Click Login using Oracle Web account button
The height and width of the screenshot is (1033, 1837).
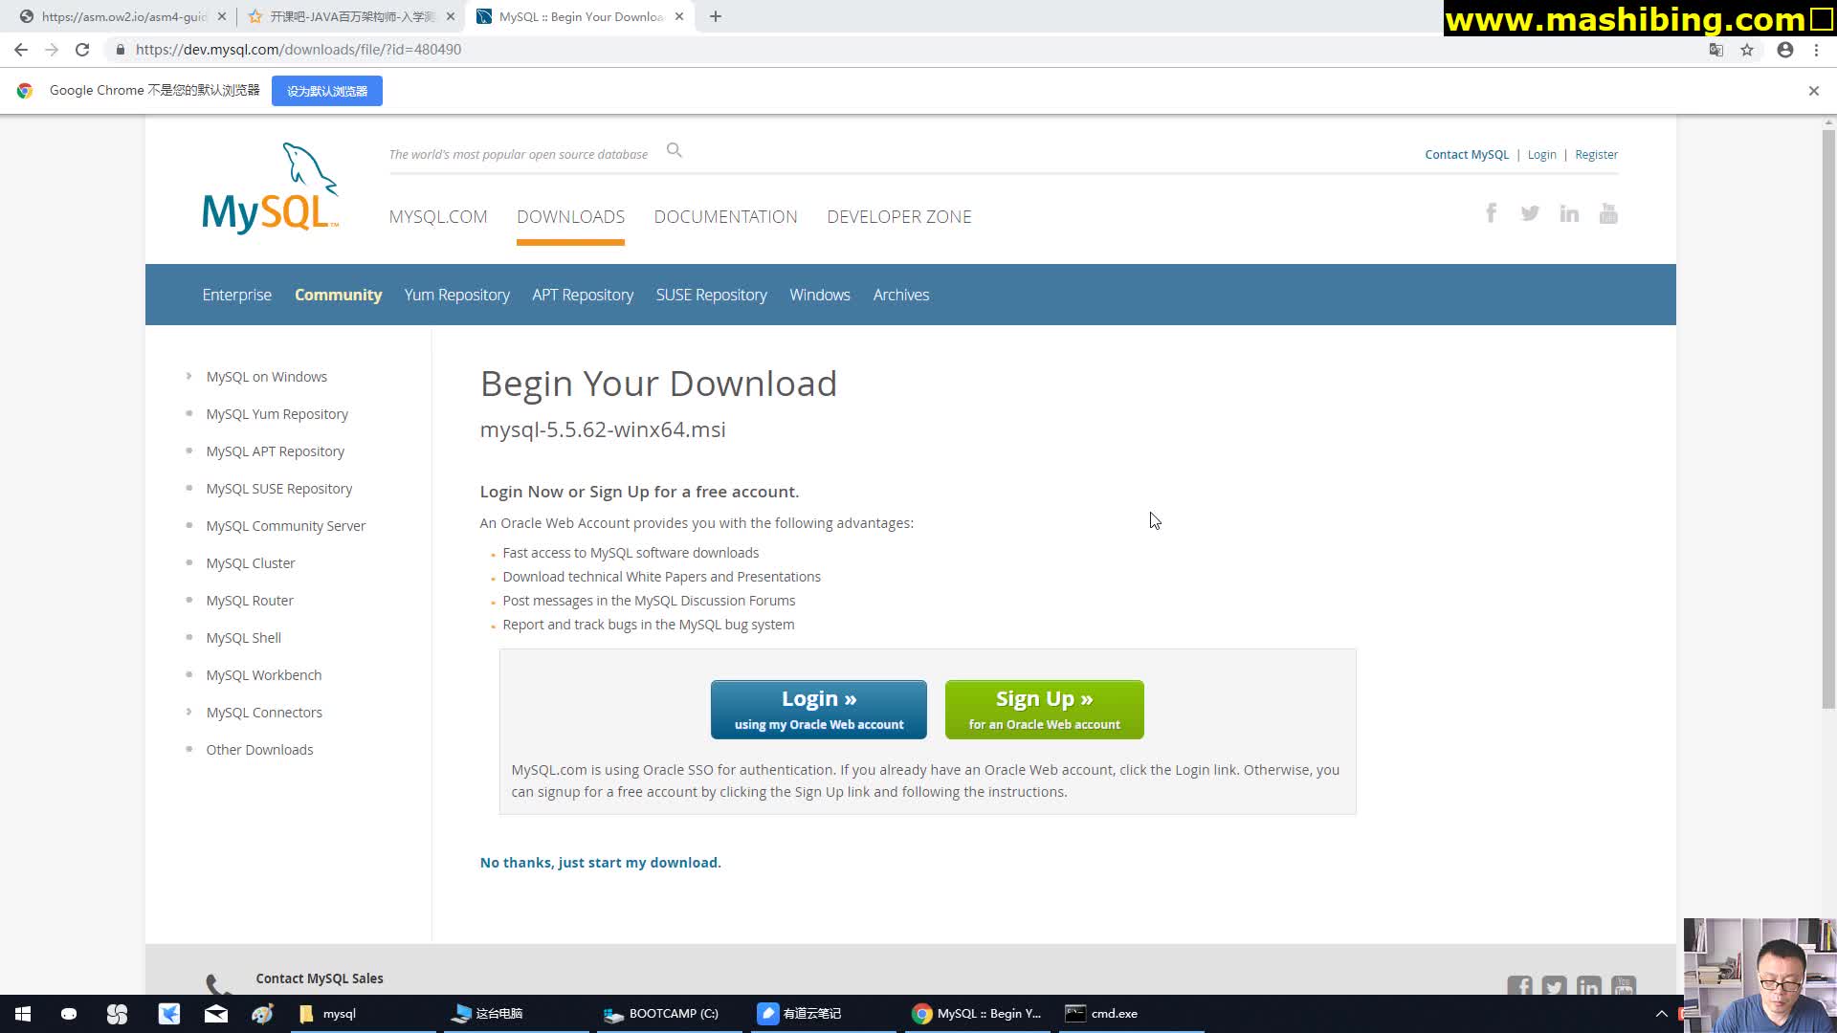pos(818,709)
